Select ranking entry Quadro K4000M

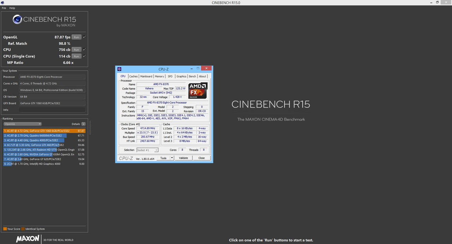44,135
